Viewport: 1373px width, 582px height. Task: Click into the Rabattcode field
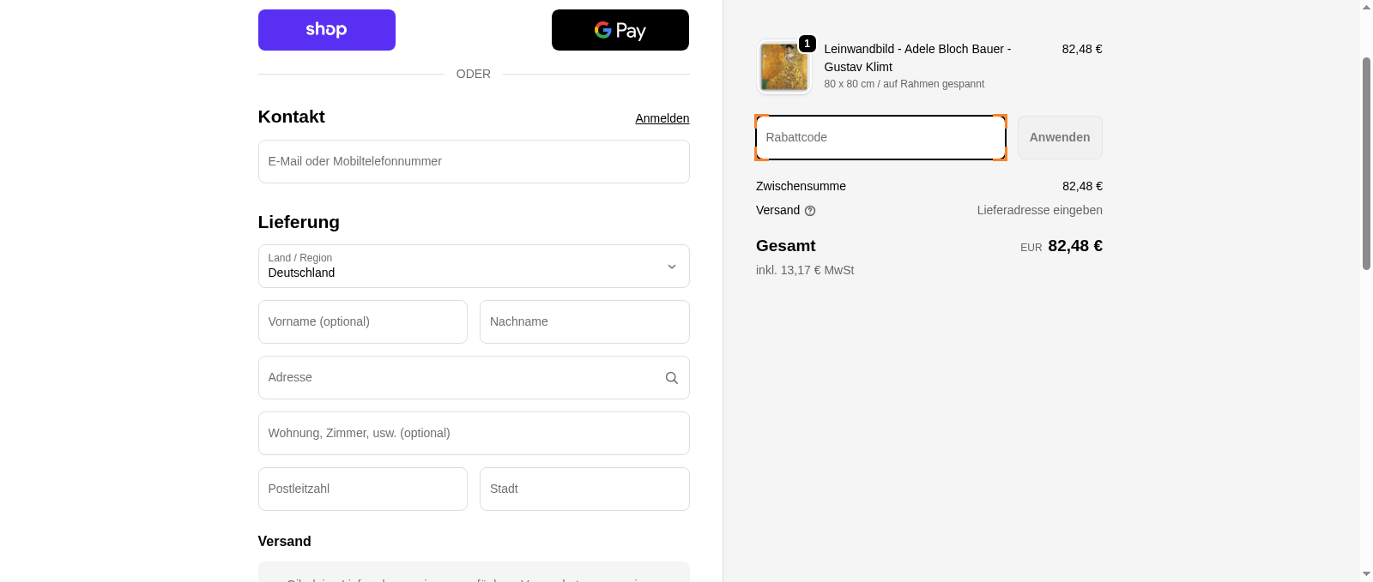pos(880,137)
